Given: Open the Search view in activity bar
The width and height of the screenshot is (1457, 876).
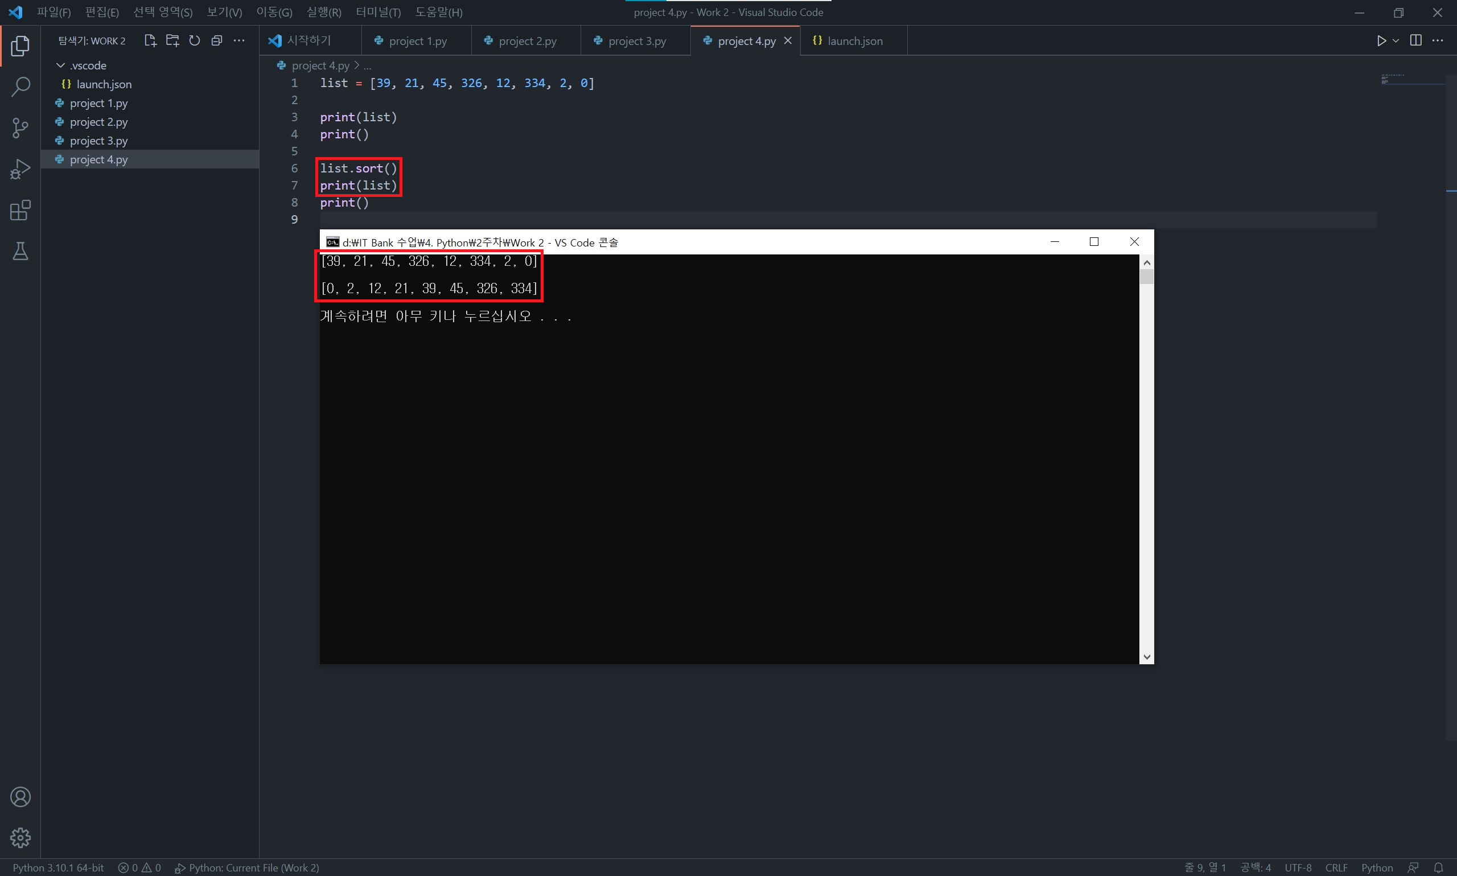Looking at the screenshot, I should 20,87.
